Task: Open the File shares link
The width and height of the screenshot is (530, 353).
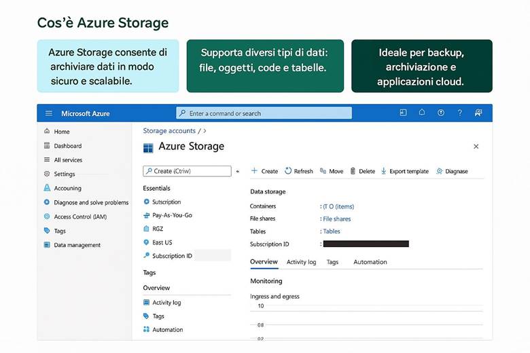Action: (x=336, y=219)
